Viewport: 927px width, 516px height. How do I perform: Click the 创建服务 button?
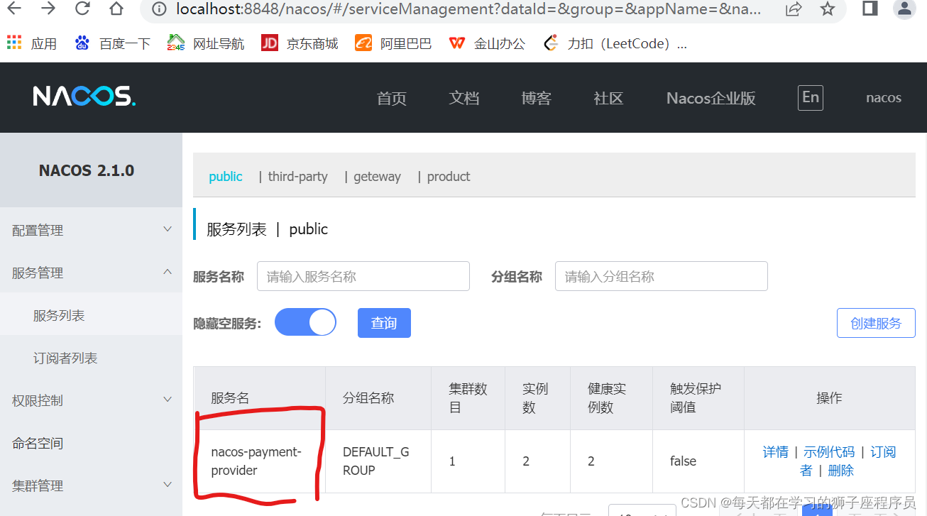tap(876, 323)
